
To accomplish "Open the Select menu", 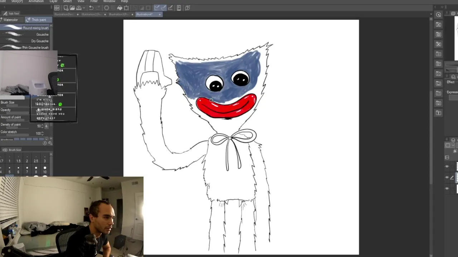I will click(x=67, y=1).
